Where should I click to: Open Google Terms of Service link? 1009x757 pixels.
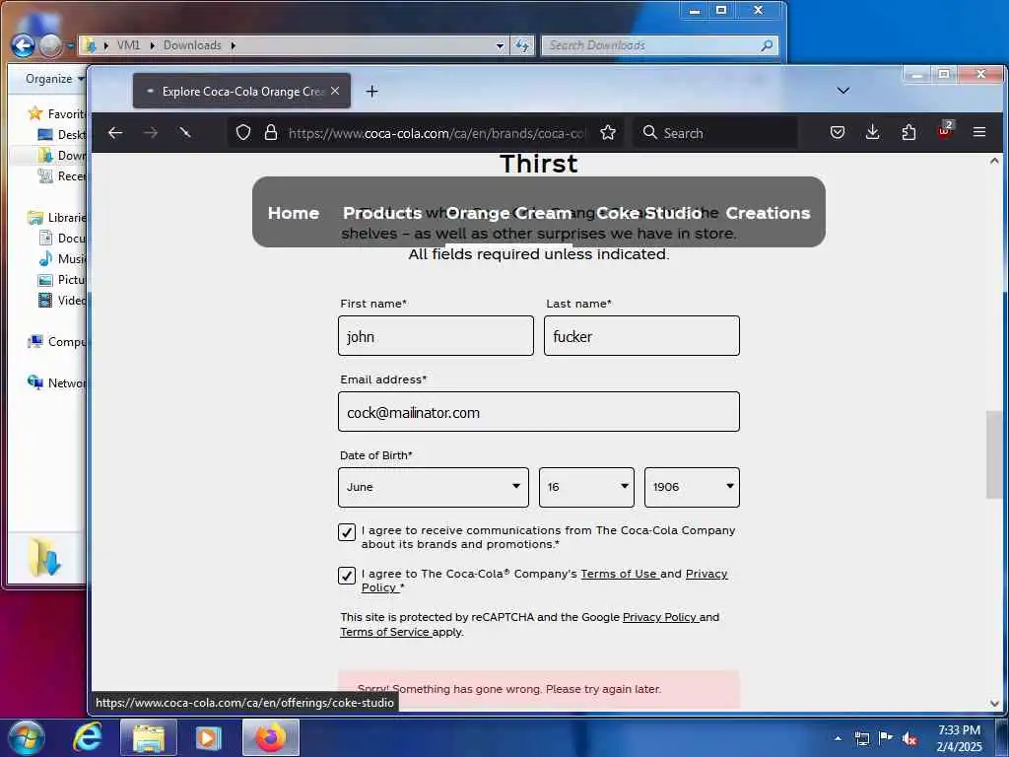pyautogui.click(x=384, y=632)
